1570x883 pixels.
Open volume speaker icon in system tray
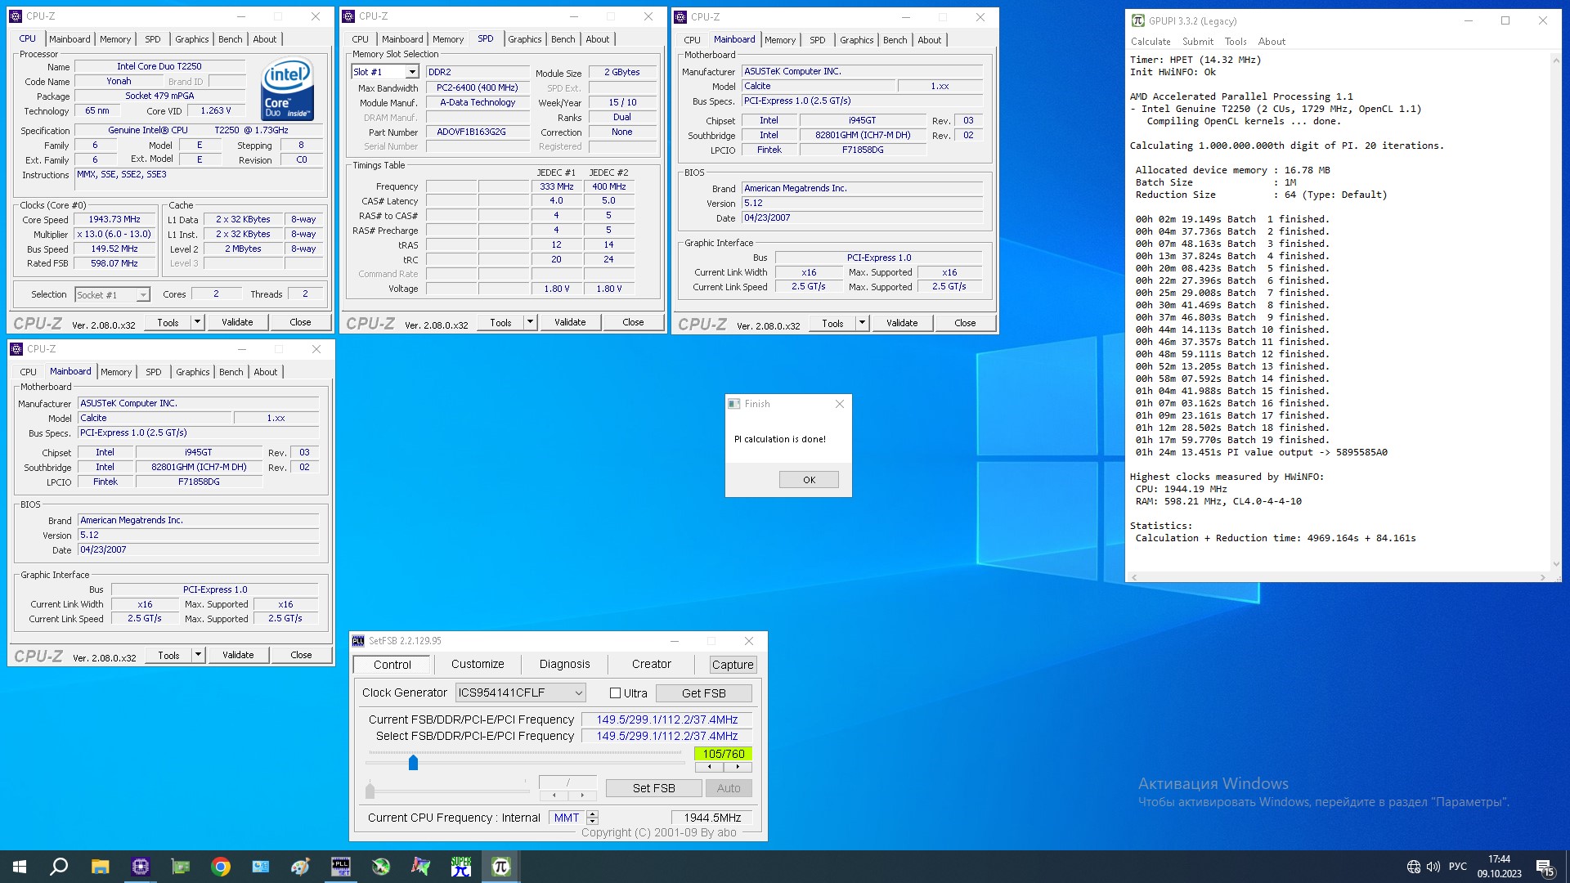click(1433, 867)
